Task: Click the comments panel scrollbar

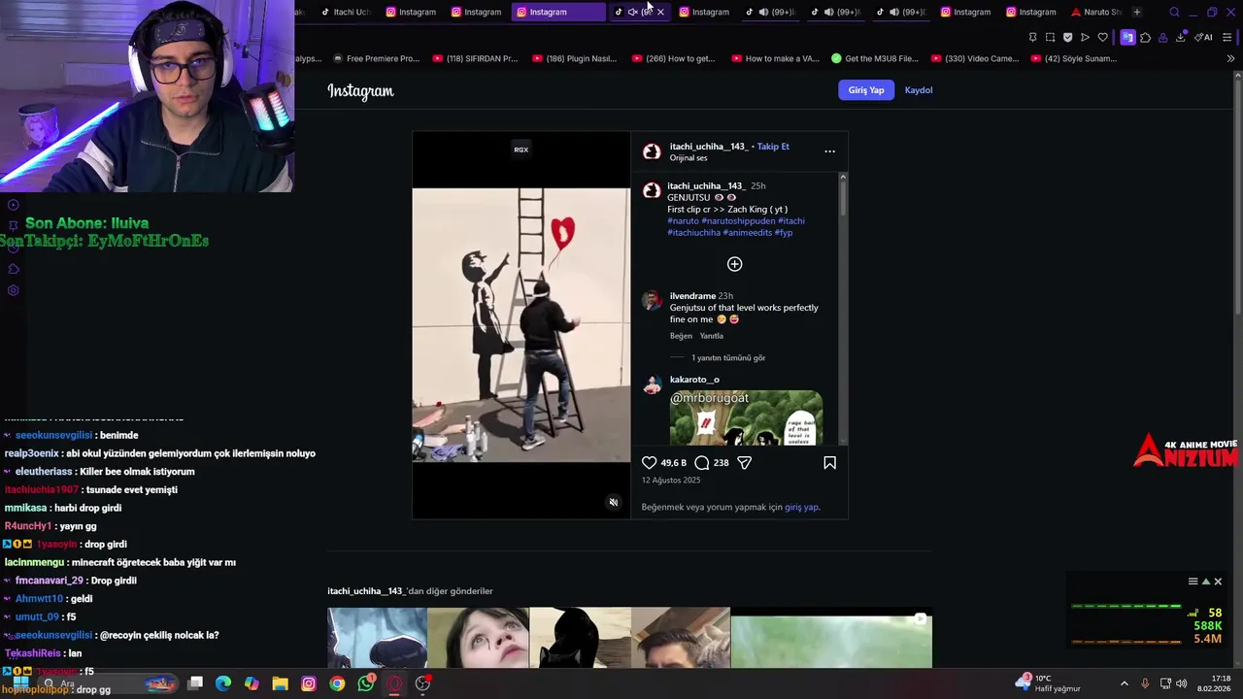Action: click(x=843, y=196)
